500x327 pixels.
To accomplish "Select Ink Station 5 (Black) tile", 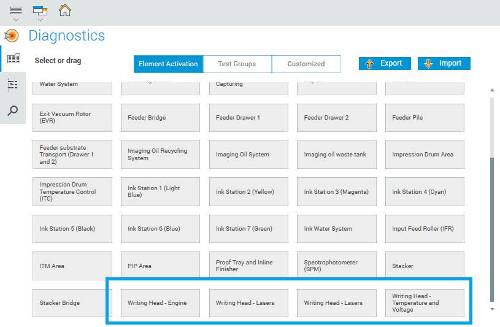I will pos(72,228).
